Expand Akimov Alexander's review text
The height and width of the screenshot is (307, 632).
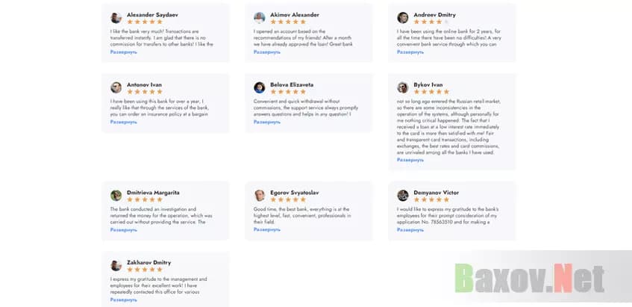point(267,52)
